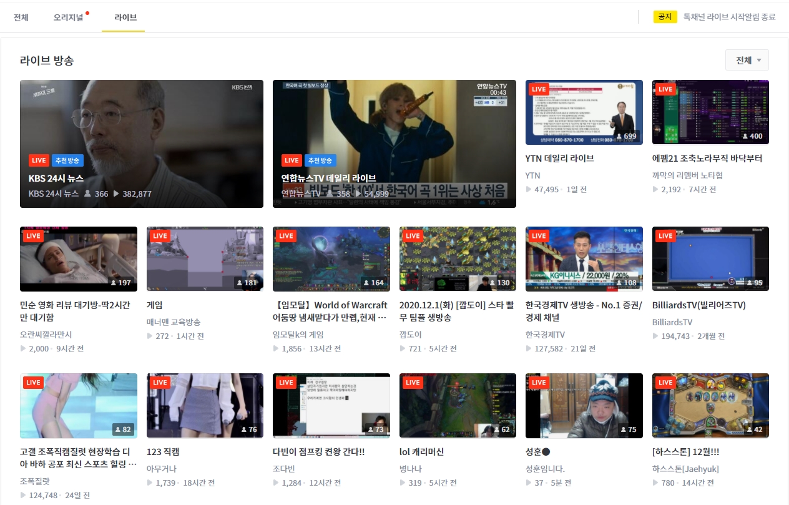Open the 에펨21 조축노라무직 바닥부터 title

tap(707, 159)
